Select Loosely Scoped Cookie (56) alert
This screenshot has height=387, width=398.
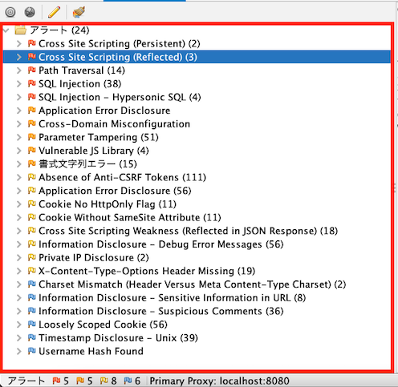point(103,325)
